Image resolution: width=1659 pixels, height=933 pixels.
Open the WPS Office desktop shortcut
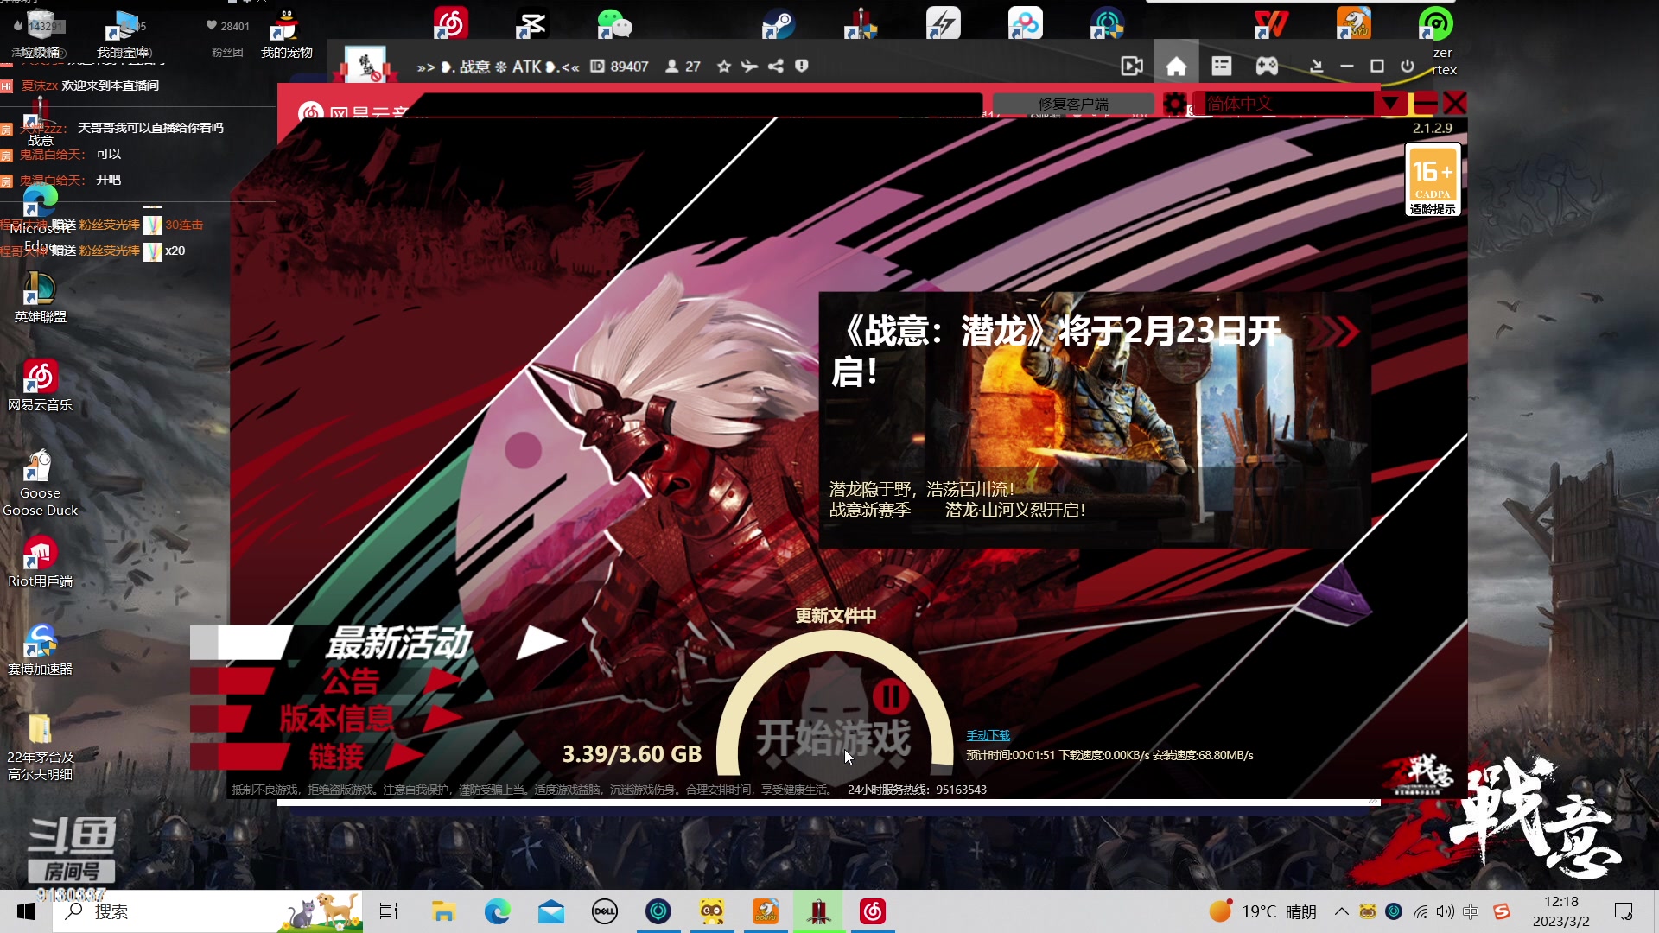[x=1271, y=23]
